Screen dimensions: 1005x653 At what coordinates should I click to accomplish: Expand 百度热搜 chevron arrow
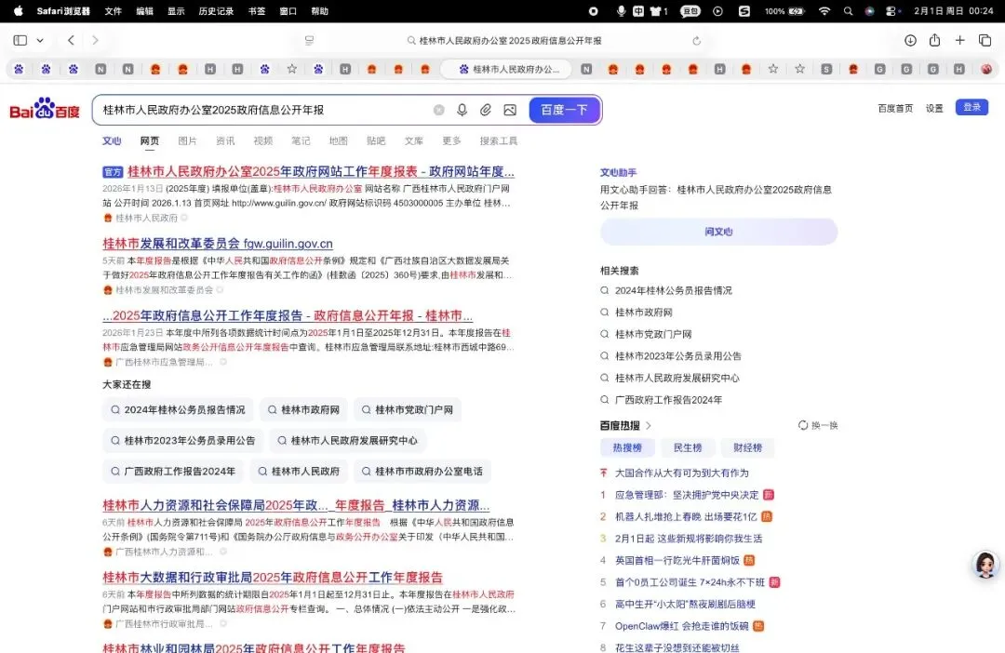[x=649, y=425]
